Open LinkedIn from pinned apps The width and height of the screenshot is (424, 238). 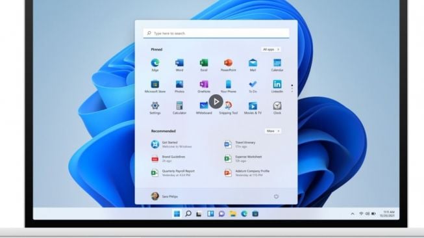pyautogui.click(x=277, y=86)
